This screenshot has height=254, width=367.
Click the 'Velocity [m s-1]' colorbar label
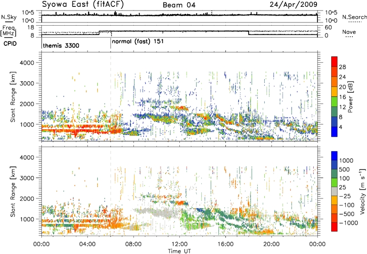click(x=362, y=191)
